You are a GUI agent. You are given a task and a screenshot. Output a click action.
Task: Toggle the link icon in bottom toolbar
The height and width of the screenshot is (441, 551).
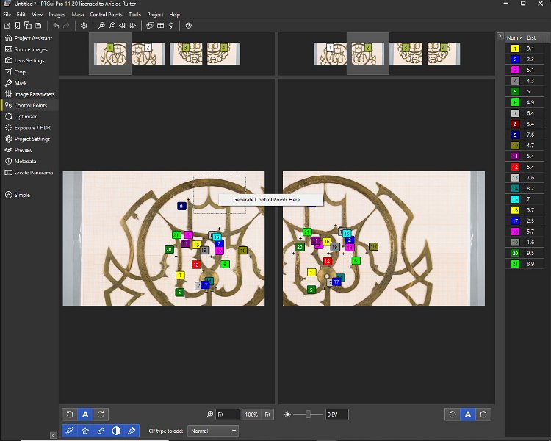(x=101, y=431)
